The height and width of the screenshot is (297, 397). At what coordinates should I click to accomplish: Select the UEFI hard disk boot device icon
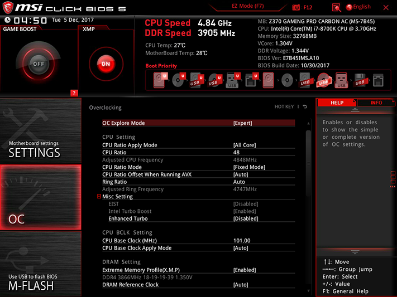(160, 80)
